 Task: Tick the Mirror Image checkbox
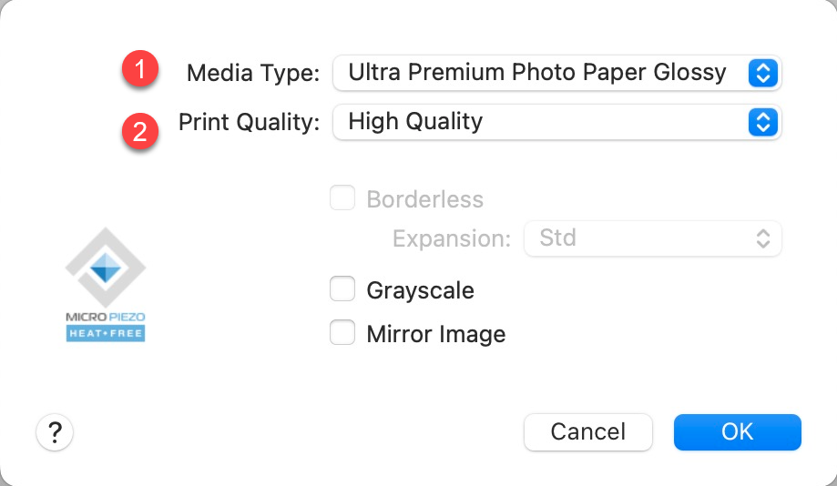[342, 333]
